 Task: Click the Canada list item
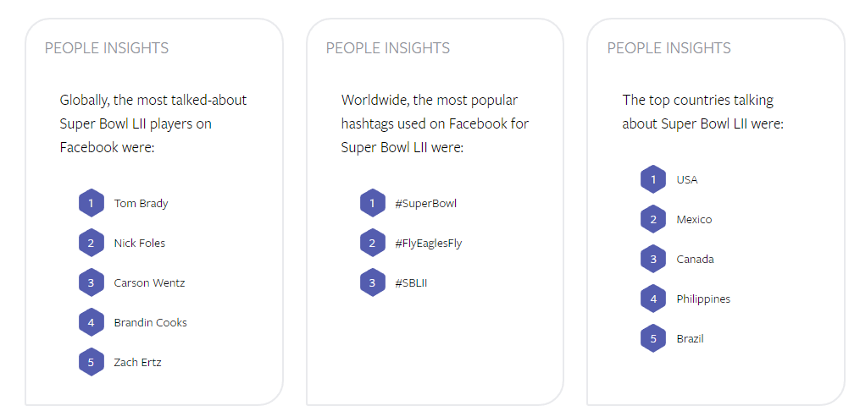point(696,259)
